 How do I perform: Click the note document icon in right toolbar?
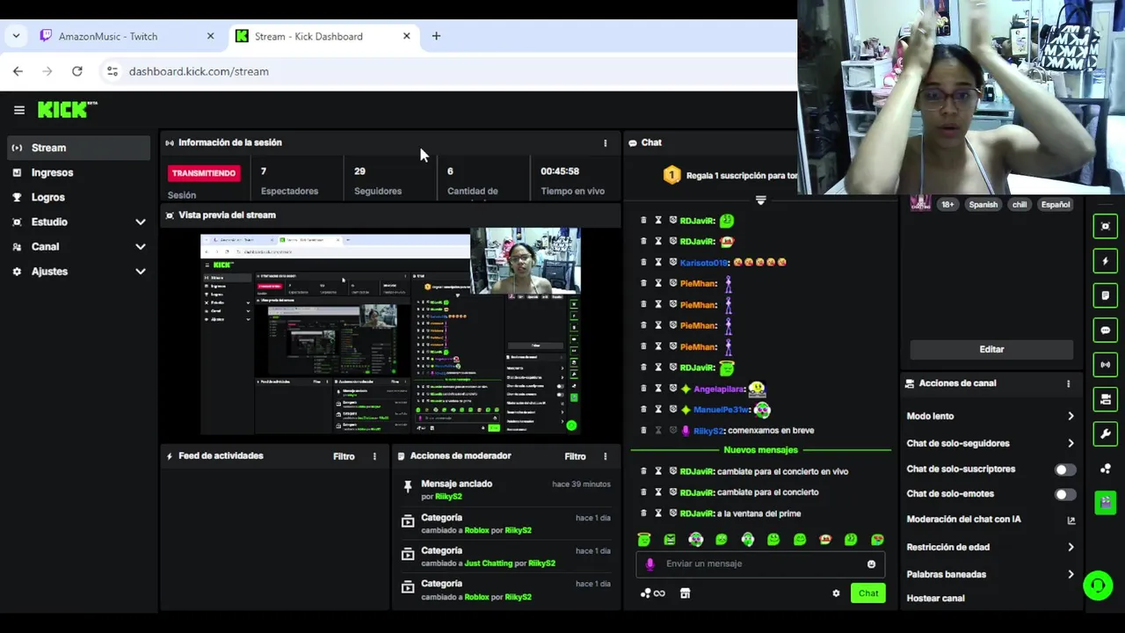click(x=1106, y=295)
